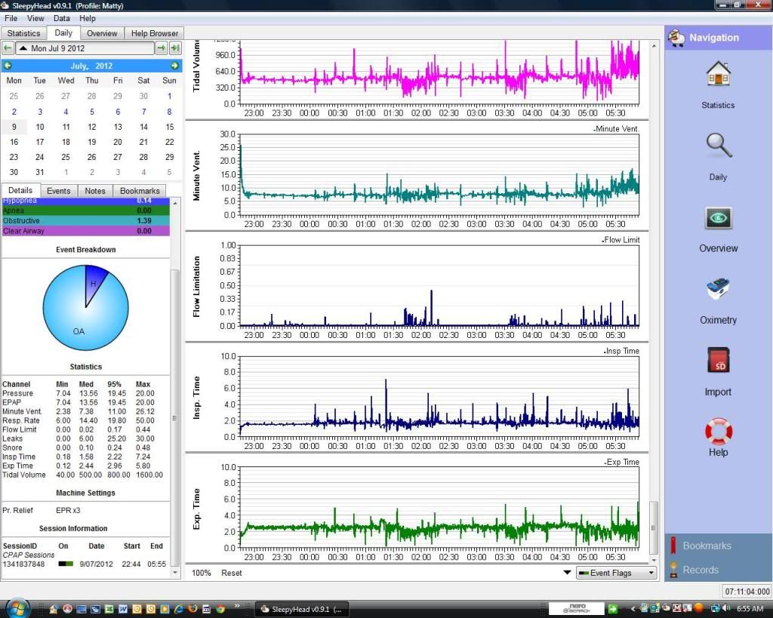
Task: Select the Daily tab
Action: (63, 32)
